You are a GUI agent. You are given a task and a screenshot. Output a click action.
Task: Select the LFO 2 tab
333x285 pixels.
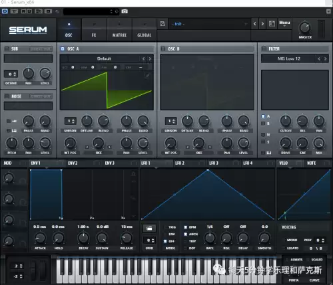(x=190, y=163)
